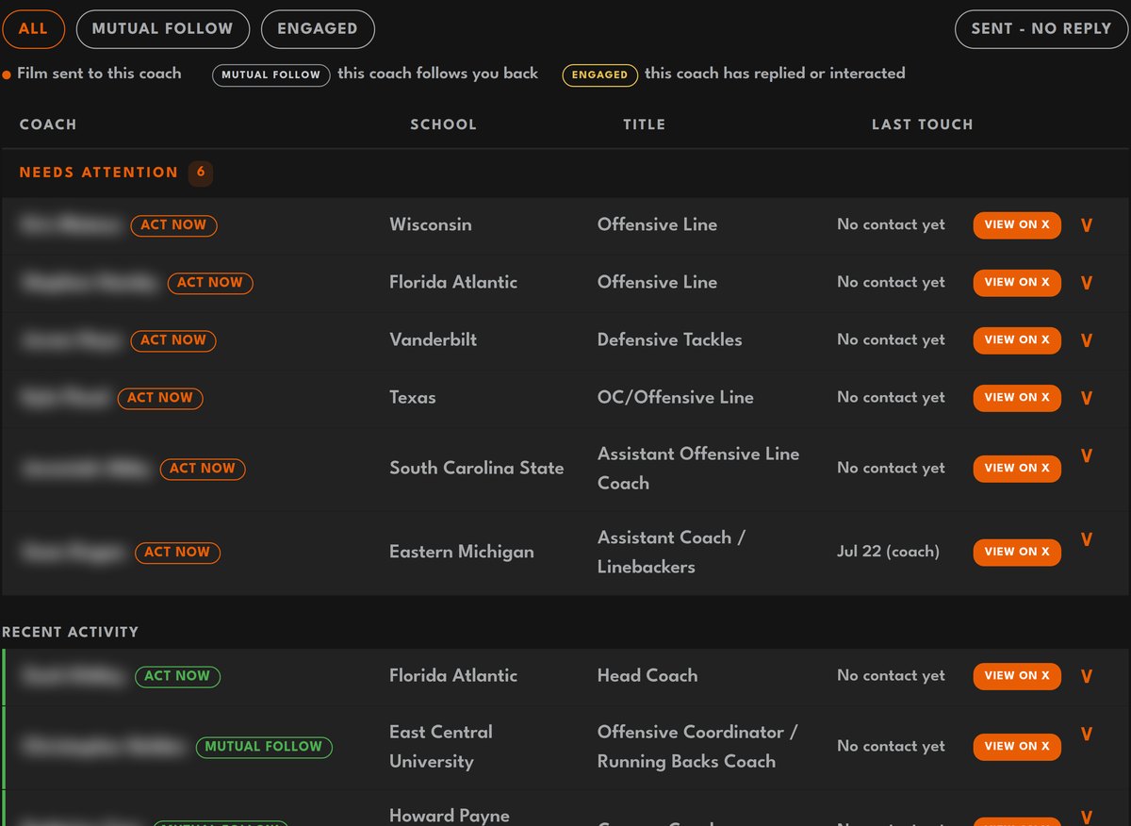Apply the SENT - NO REPLY filter
1131x826 pixels.
pyautogui.click(x=1041, y=29)
